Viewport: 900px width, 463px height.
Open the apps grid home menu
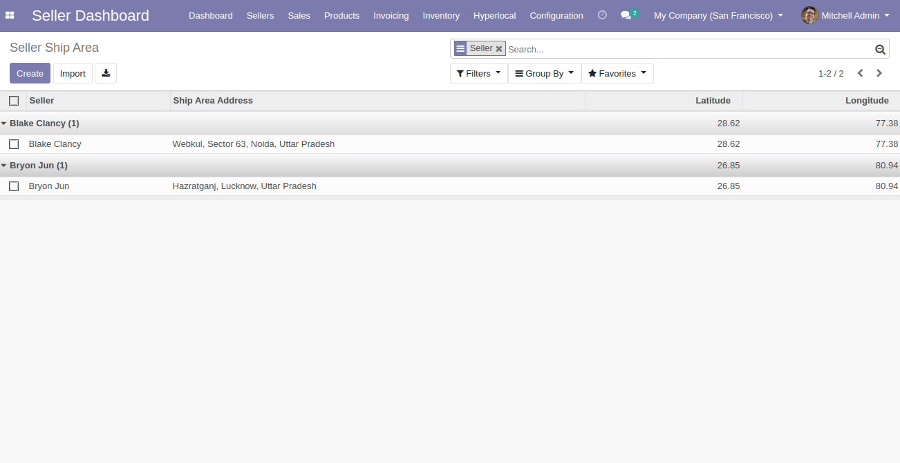[x=10, y=15]
